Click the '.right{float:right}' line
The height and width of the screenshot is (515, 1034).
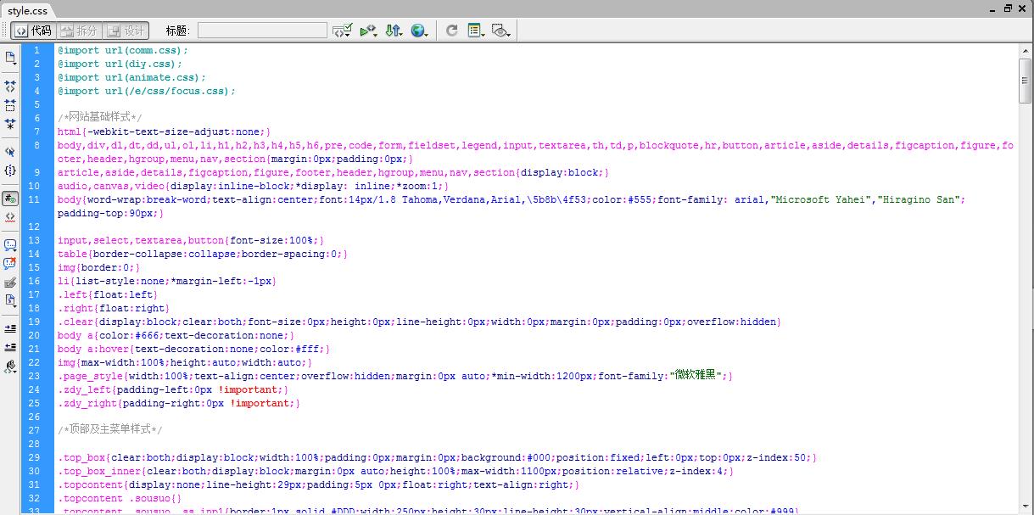(x=114, y=308)
